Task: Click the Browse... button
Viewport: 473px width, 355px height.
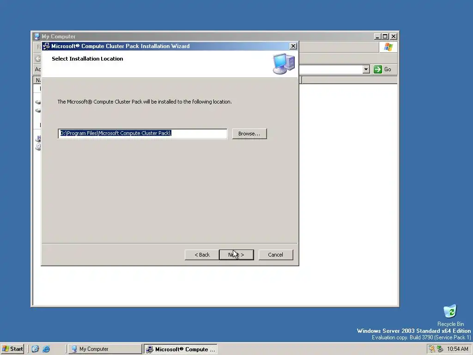Action: [x=249, y=134]
